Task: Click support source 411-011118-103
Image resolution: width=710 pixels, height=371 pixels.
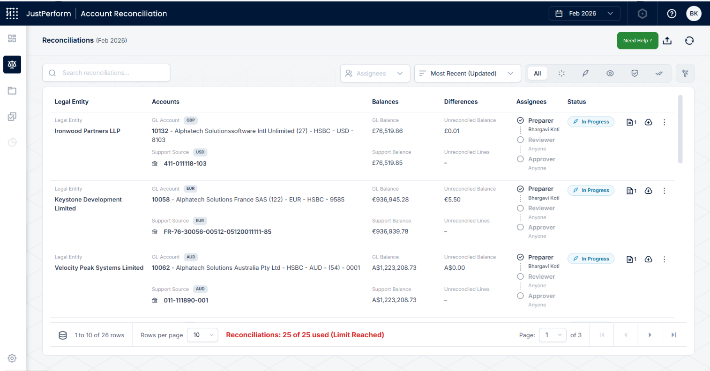Action: coord(185,163)
